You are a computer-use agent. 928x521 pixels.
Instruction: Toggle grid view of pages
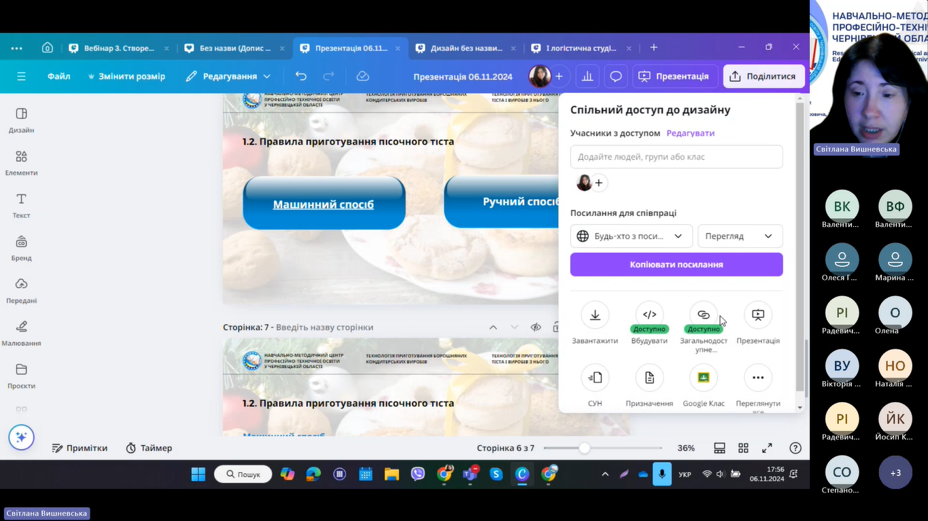[743, 448]
